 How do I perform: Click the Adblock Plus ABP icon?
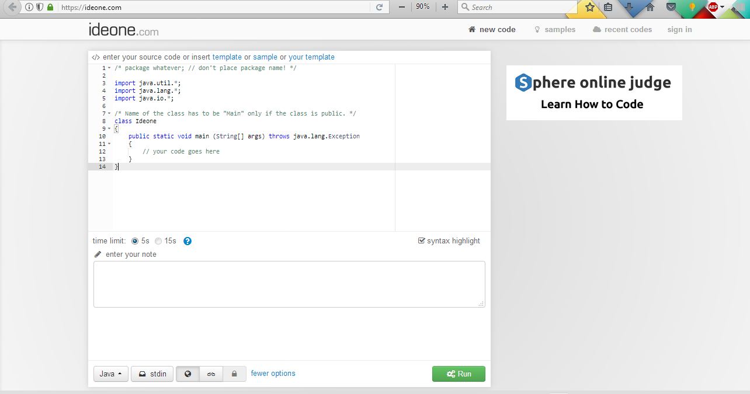pyautogui.click(x=713, y=8)
